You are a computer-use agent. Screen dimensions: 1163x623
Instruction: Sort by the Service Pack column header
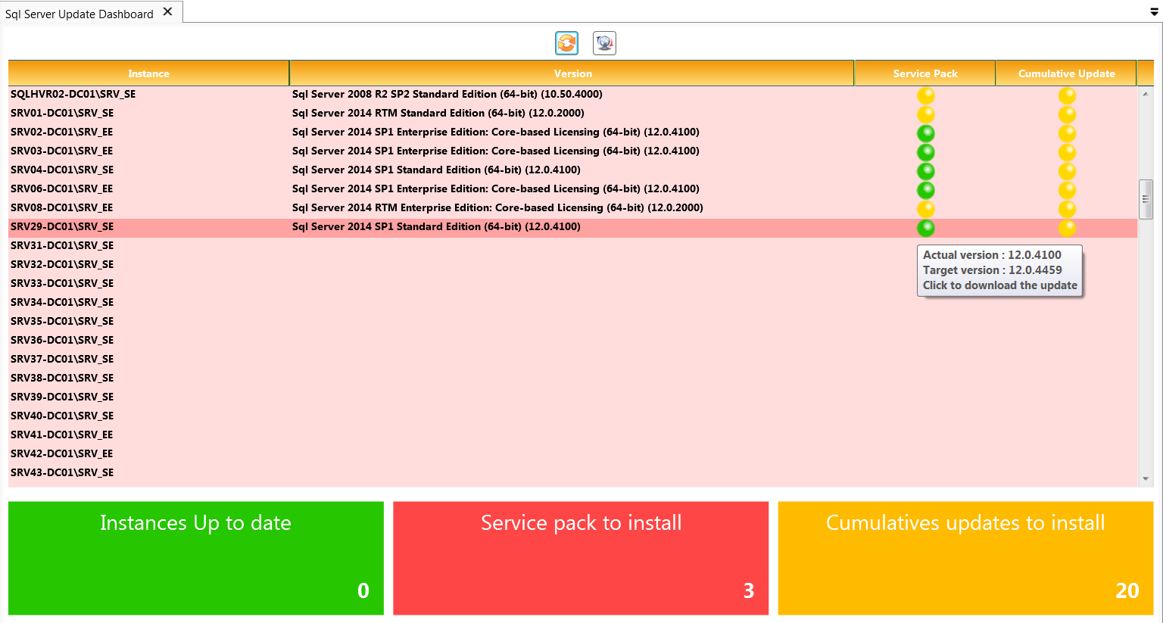tap(925, 73)
